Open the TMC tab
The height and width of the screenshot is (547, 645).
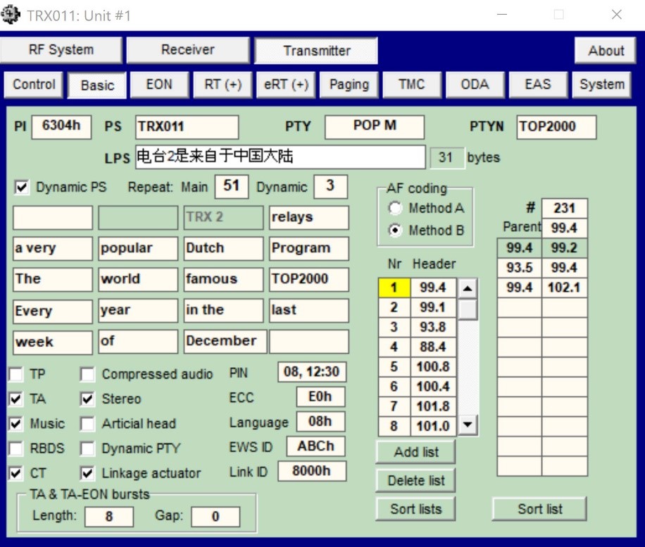point(411,85)
